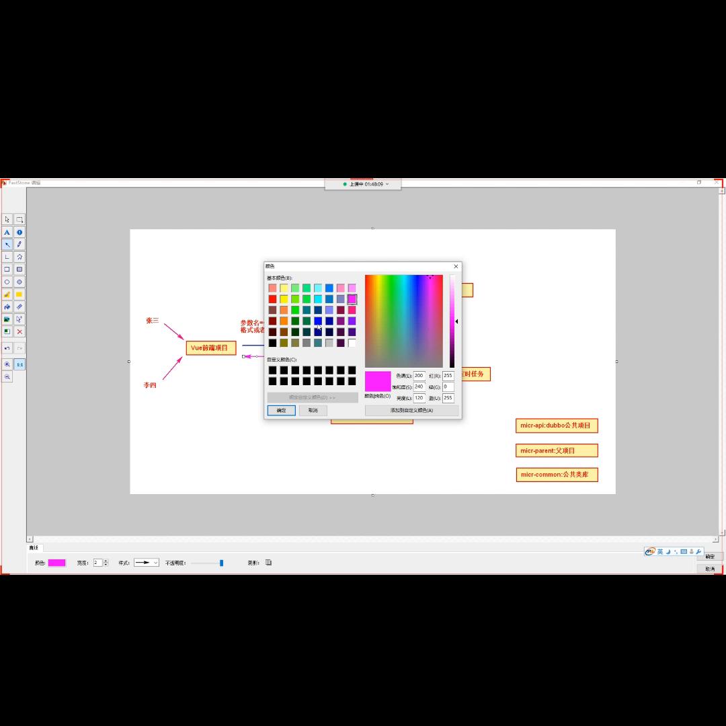Click the IME wrench settings icon
The height and width of the screenshot is (726, 726).
(698, 551)
